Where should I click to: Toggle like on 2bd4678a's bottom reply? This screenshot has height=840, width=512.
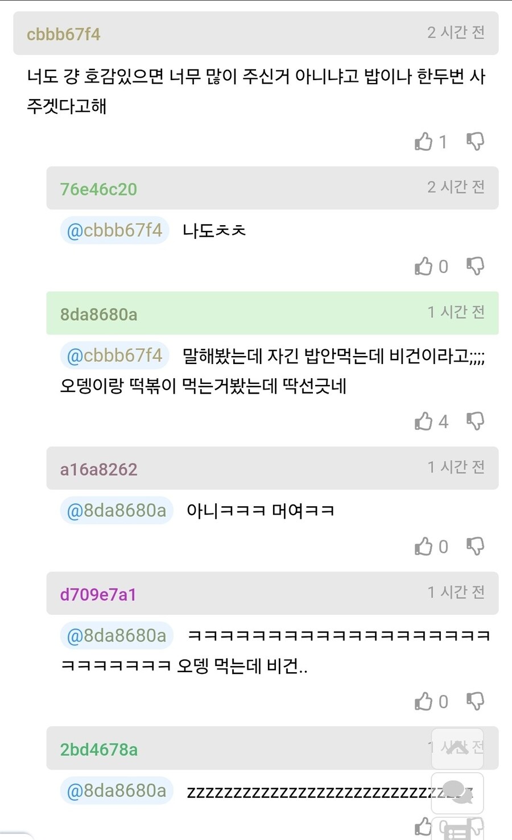tap(424, 827)
